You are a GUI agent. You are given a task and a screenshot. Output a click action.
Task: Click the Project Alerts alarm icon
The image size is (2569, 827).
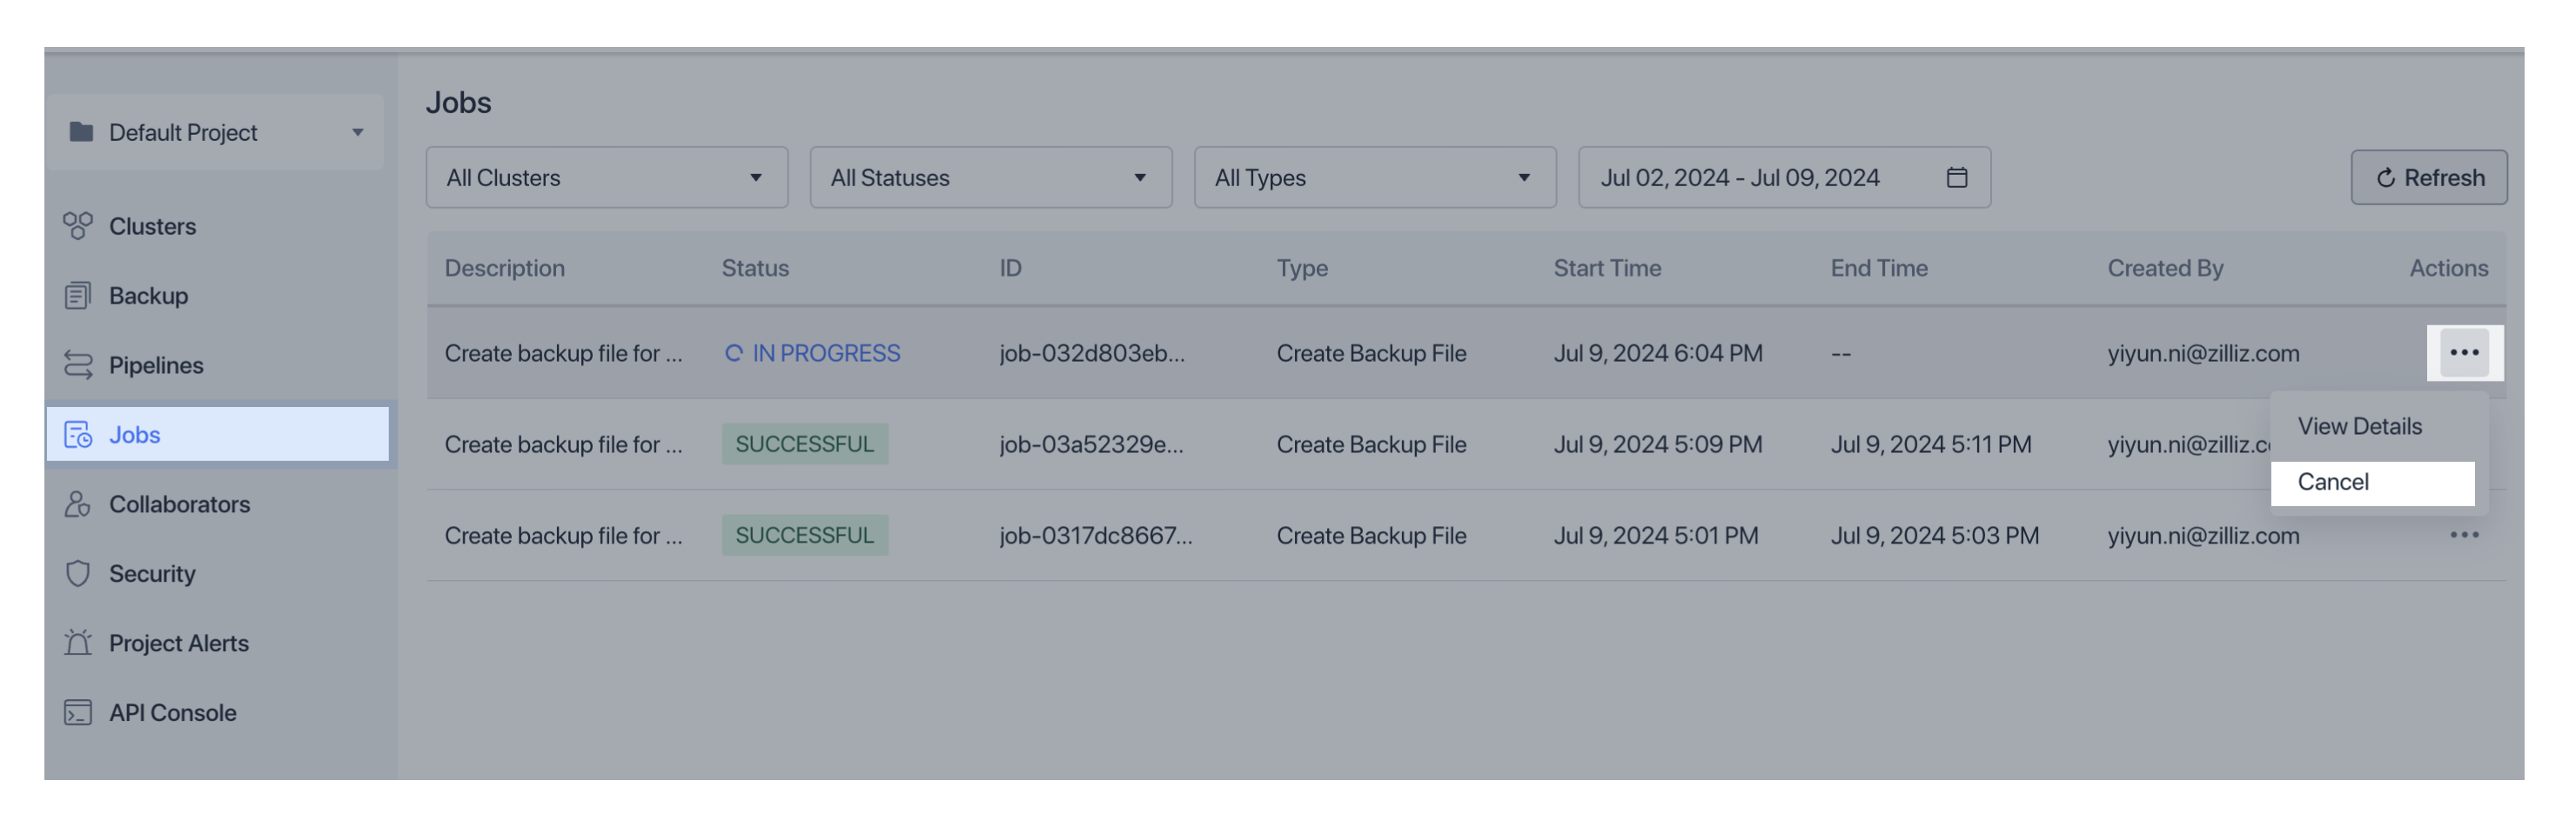pos(77,644)
